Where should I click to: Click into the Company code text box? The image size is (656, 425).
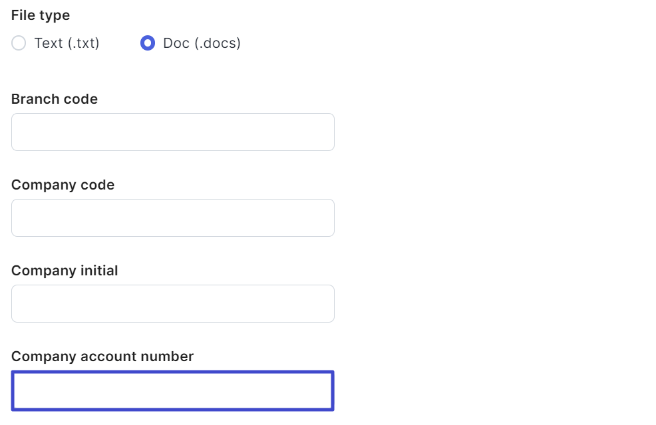[172, 217]
